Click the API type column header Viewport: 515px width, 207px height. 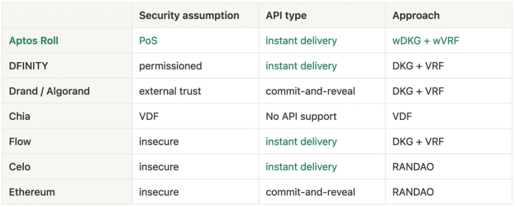[286, 15]
